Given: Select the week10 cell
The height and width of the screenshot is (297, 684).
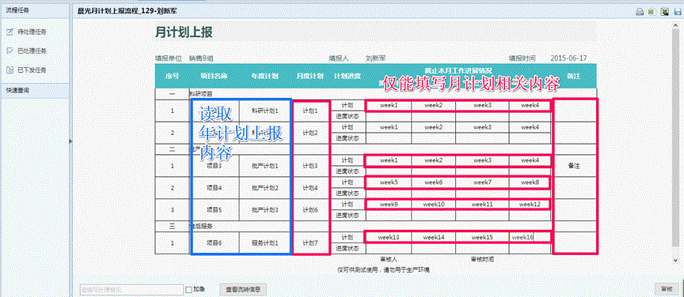Looking at the screenshot, I should pos(434,205).
